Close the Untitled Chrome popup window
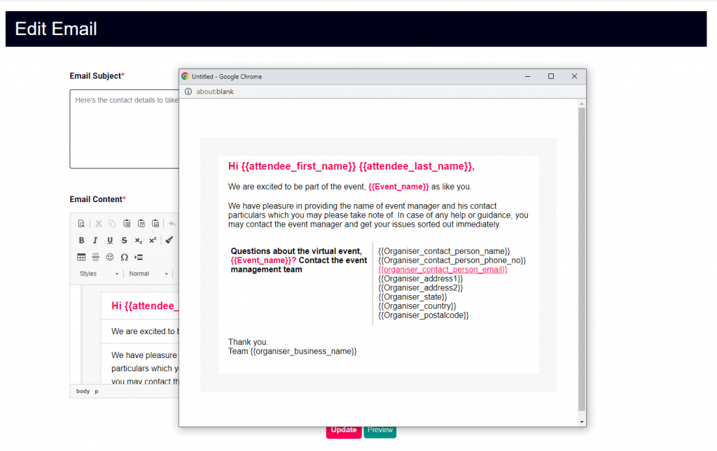The image size is (717, 451). pyautogui.click(x=574, y=76)
